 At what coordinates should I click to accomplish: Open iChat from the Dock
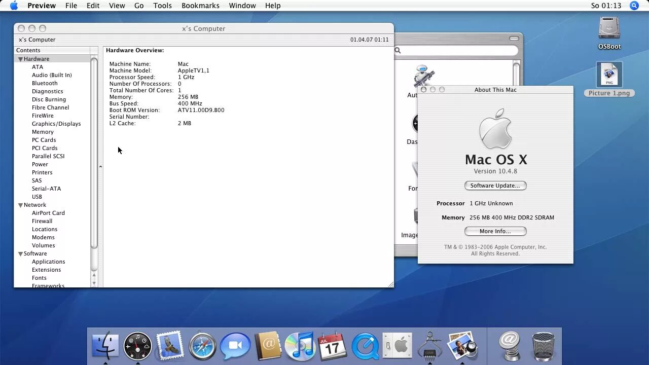(x=235, y=346)
